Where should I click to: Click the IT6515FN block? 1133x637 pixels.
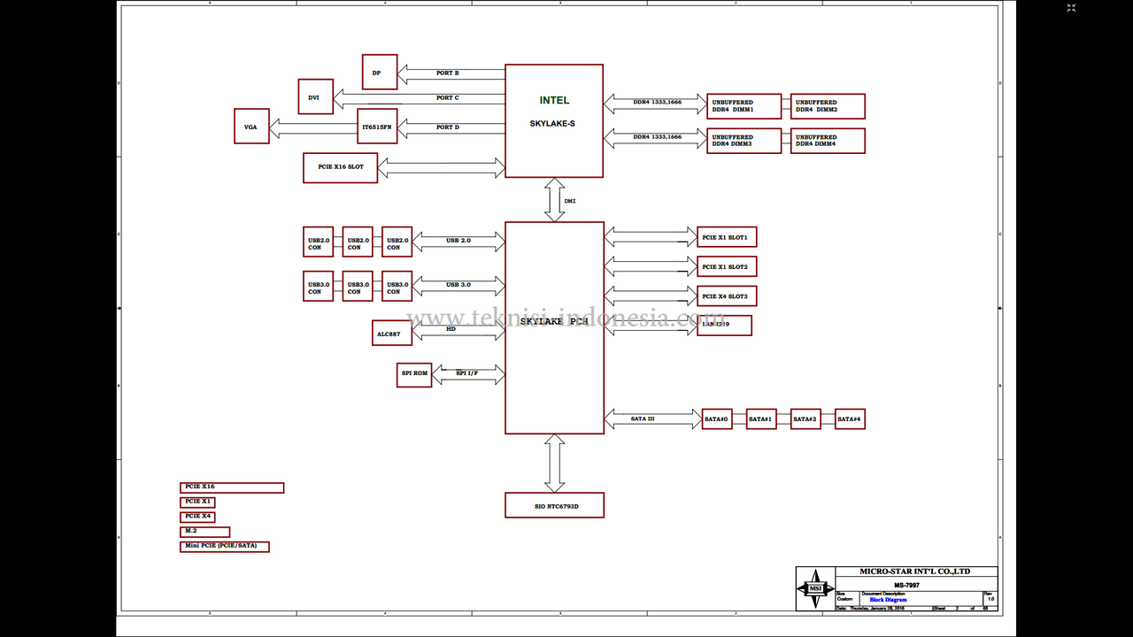(378, 127)
